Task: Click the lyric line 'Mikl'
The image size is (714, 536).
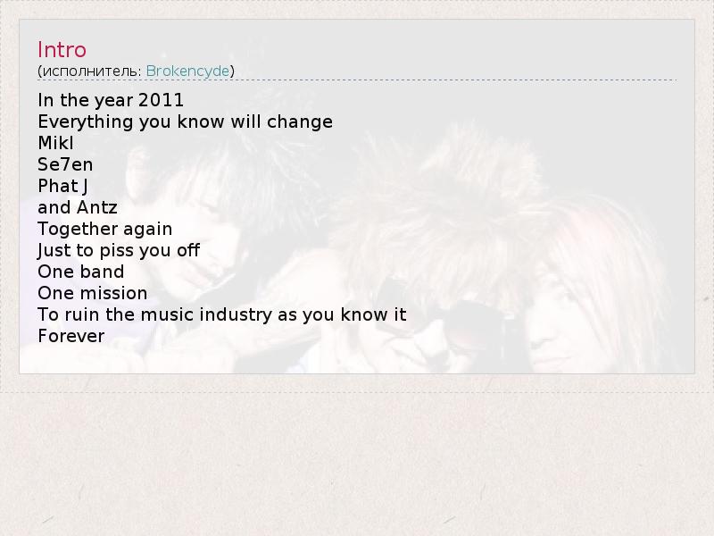Action: pyautogui.click(x=55, y=143)
